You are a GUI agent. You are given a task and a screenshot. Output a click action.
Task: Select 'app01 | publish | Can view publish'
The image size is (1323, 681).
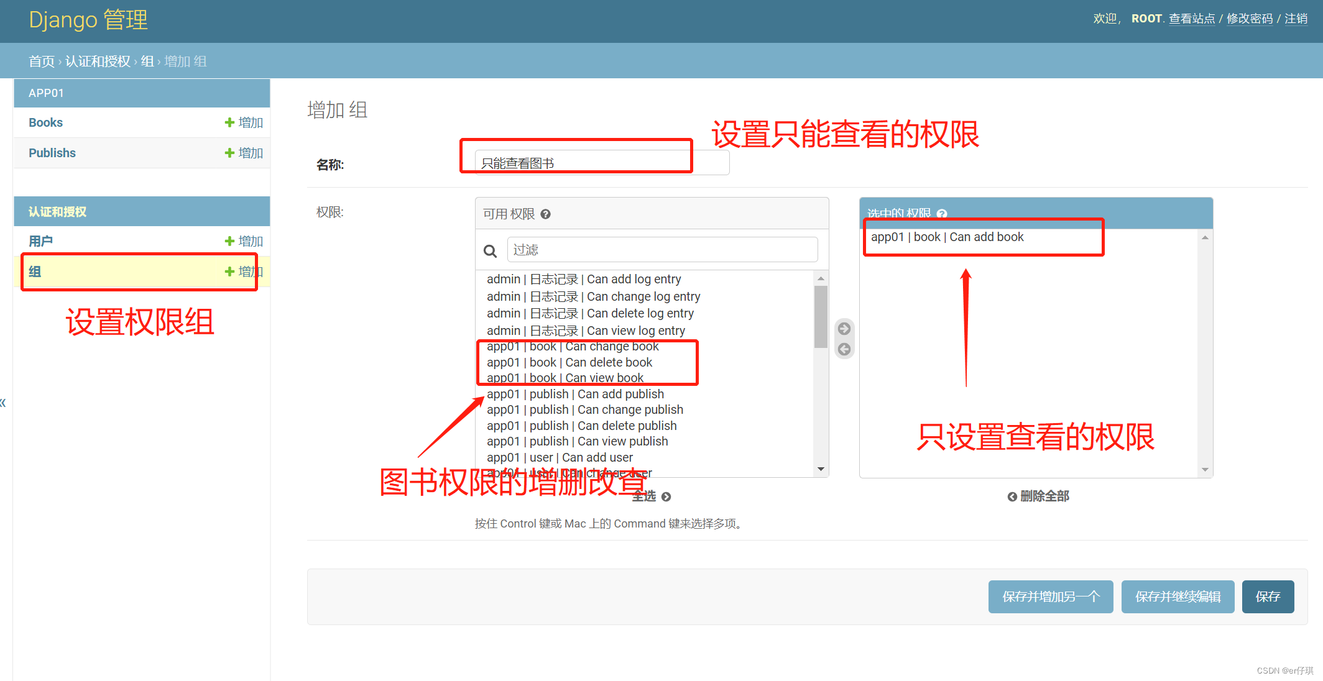578,441
